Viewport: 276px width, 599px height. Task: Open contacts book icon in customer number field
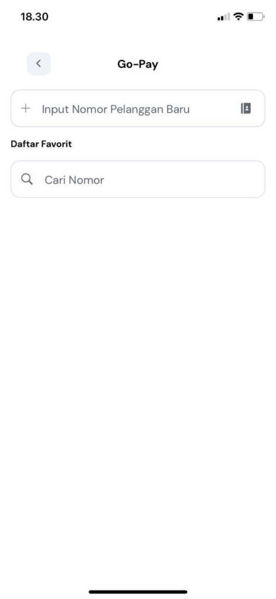click(246, 108)
